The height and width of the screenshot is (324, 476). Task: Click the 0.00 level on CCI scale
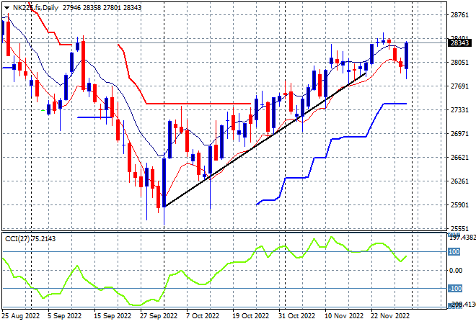point(455,270)
